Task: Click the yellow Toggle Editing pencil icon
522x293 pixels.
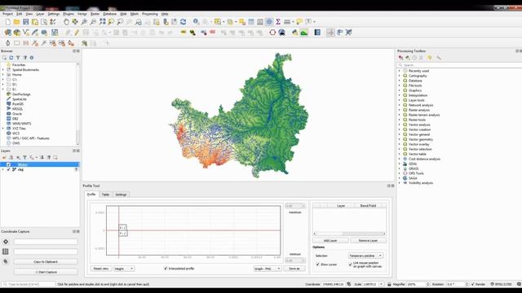Action: click(77, 33)
